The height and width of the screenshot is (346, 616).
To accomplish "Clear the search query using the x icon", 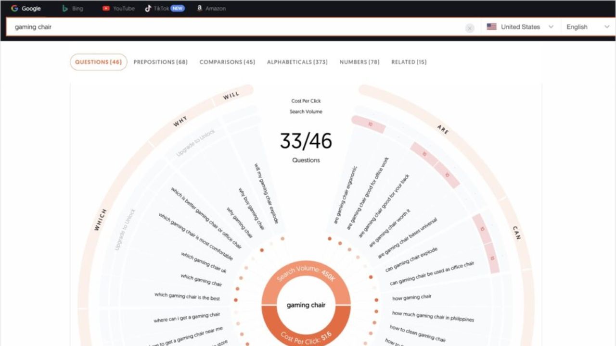I will pyautogui.click(x=470, y=28).
